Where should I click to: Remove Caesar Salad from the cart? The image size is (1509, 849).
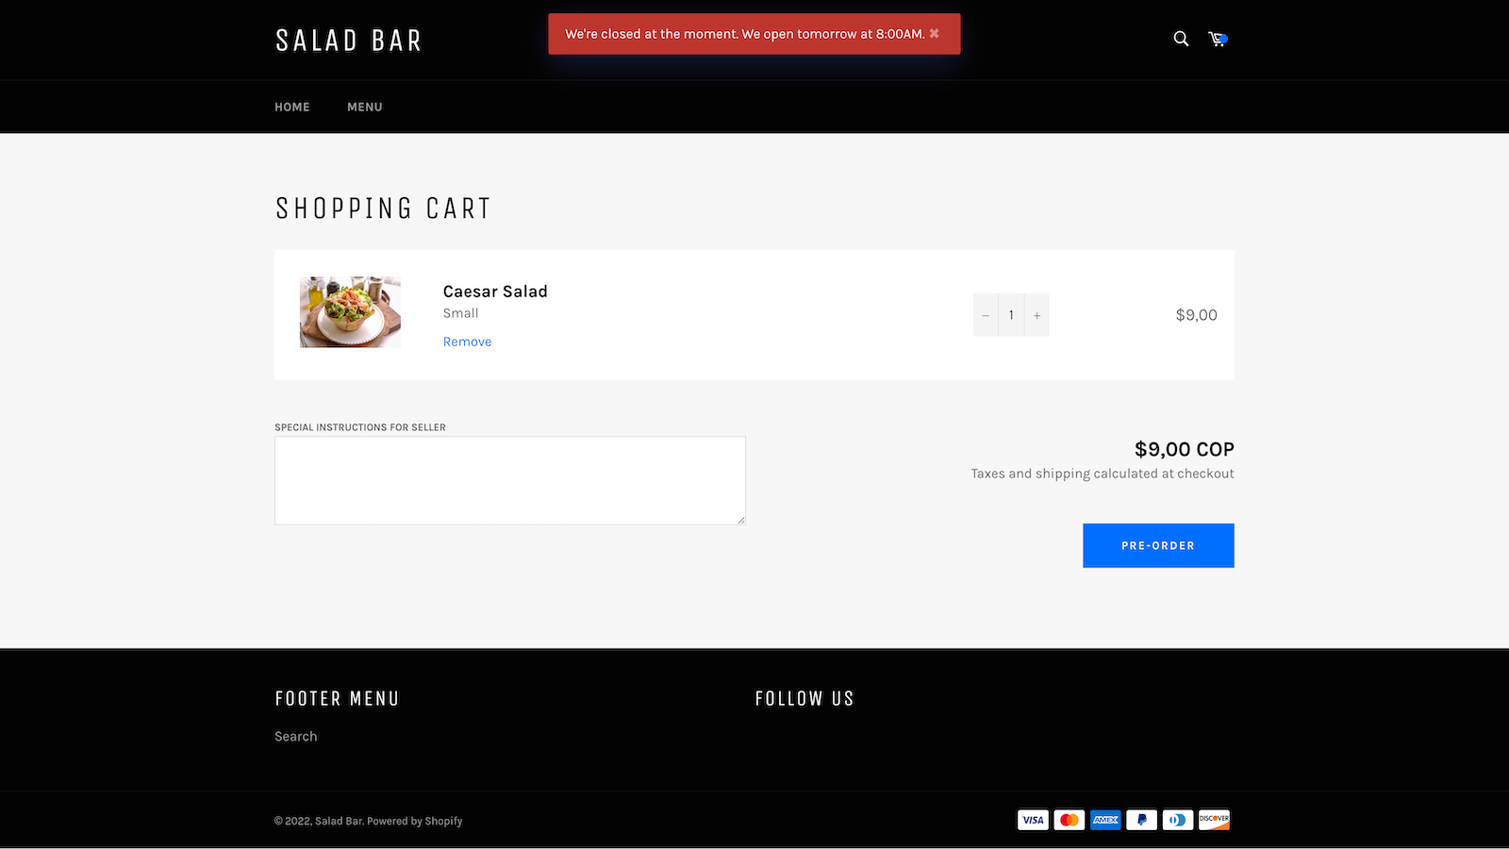(467, 341)
